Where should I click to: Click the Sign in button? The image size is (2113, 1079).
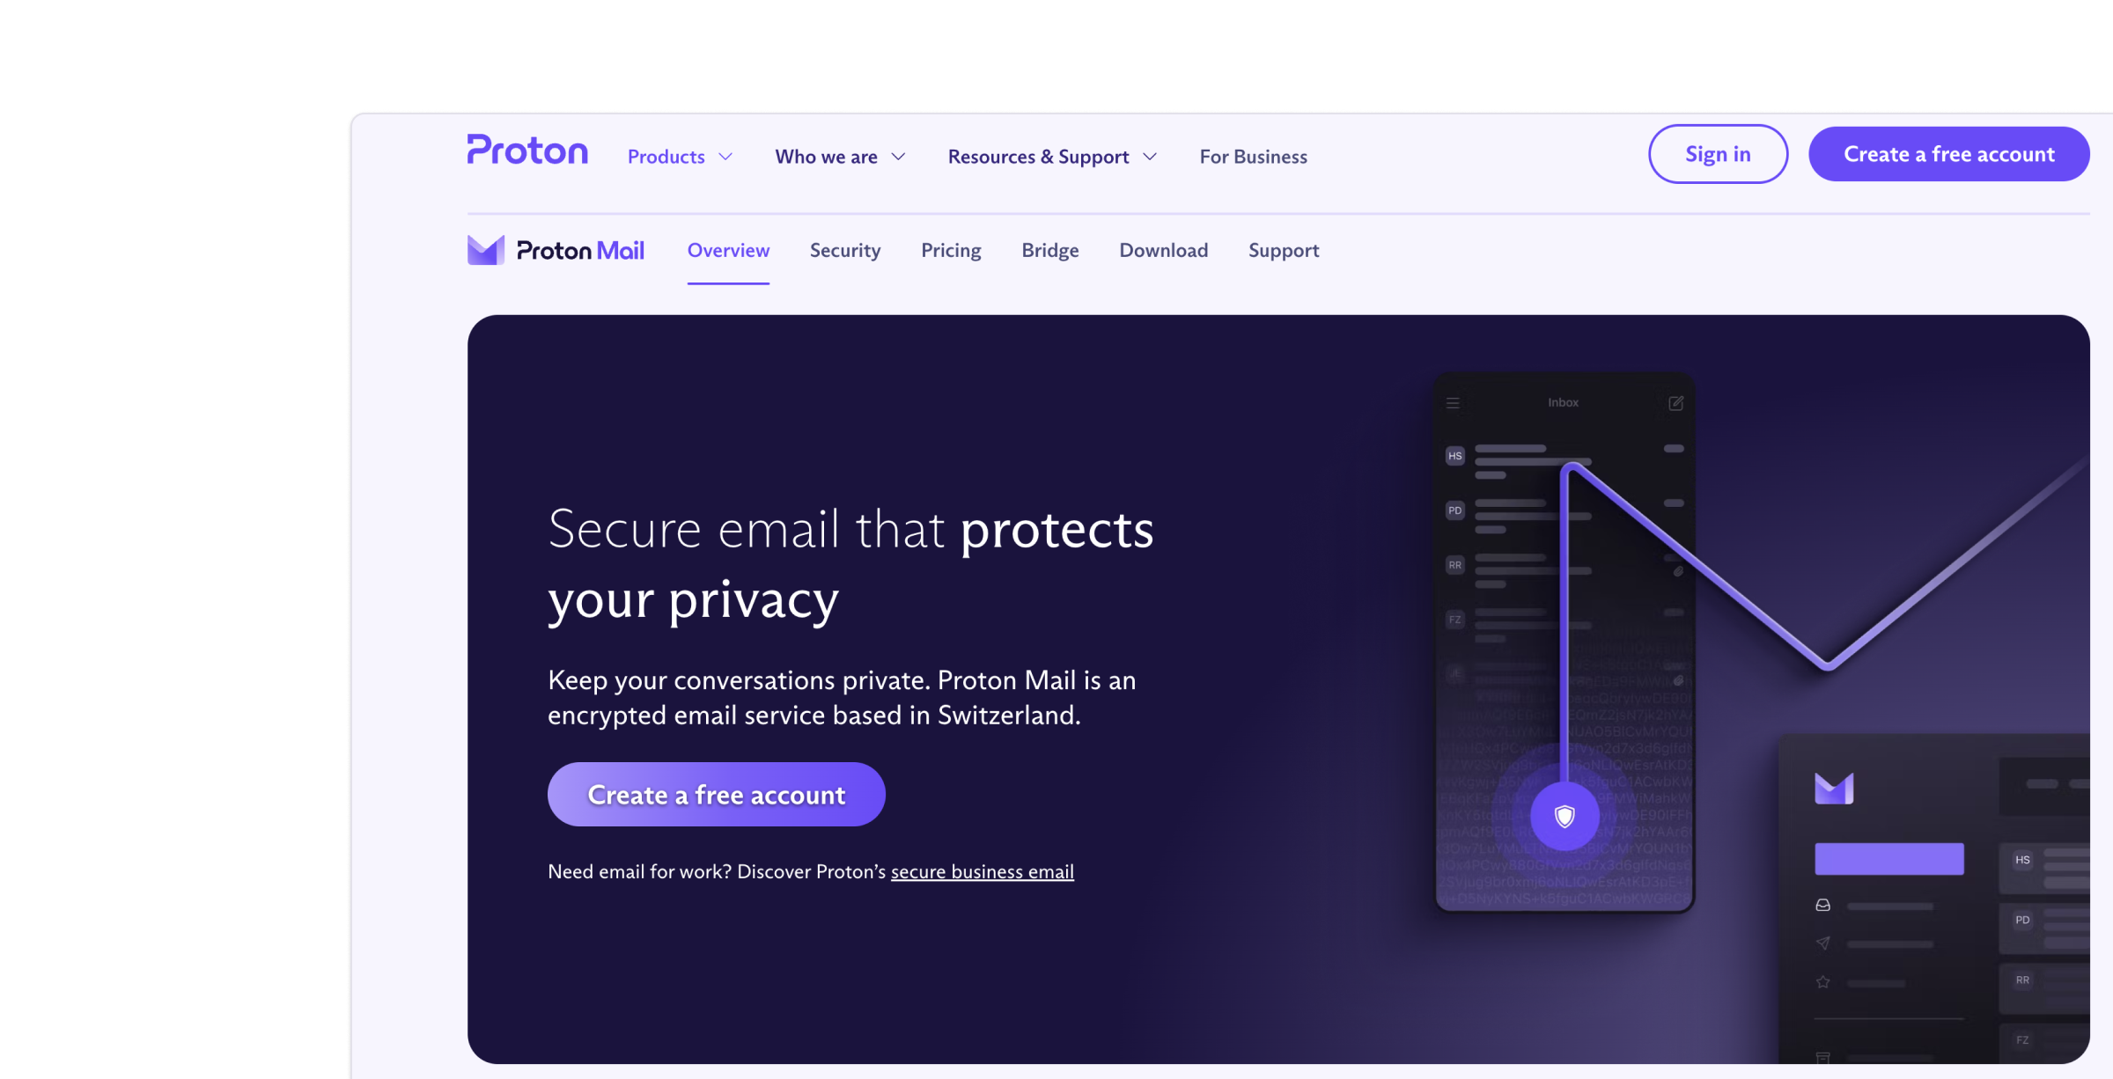coord(1718,154)
